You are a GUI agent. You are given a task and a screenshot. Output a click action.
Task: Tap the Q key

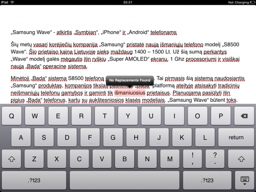point(12,116)
